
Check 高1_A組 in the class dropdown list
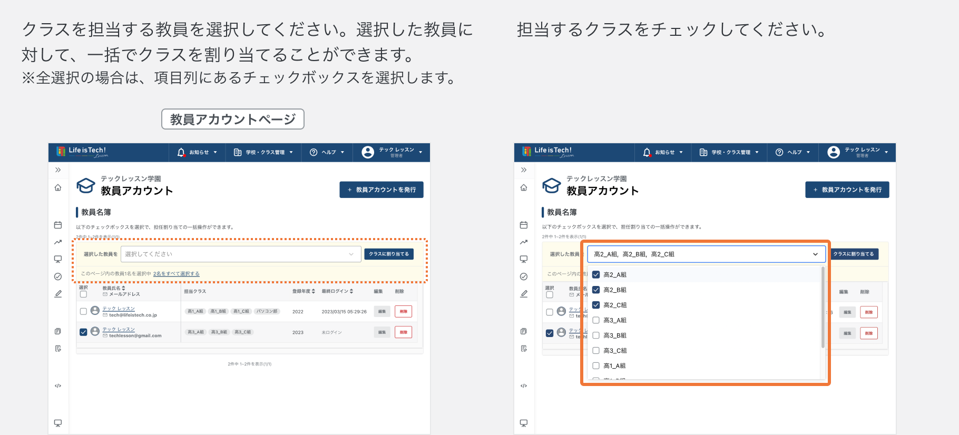(596, 365)
